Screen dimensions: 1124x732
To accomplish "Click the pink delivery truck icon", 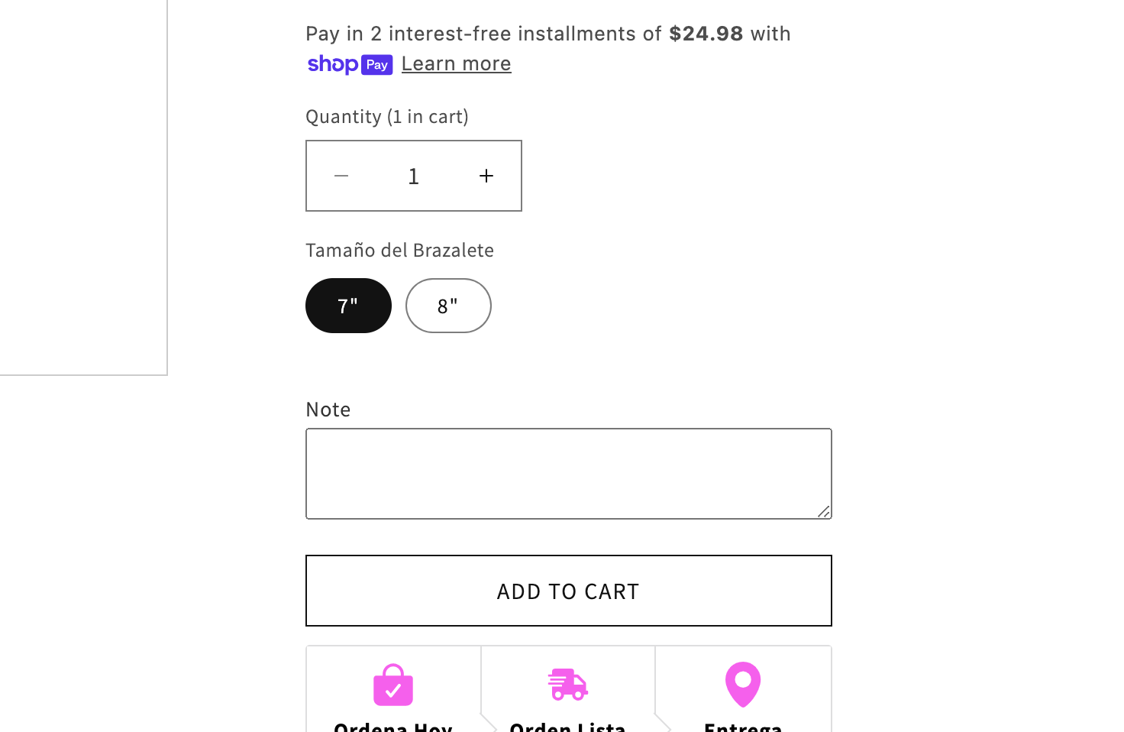I will point(568,685).
